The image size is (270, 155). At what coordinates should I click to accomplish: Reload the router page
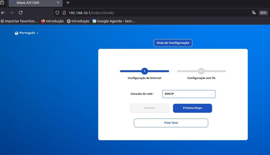pos(21,13)
